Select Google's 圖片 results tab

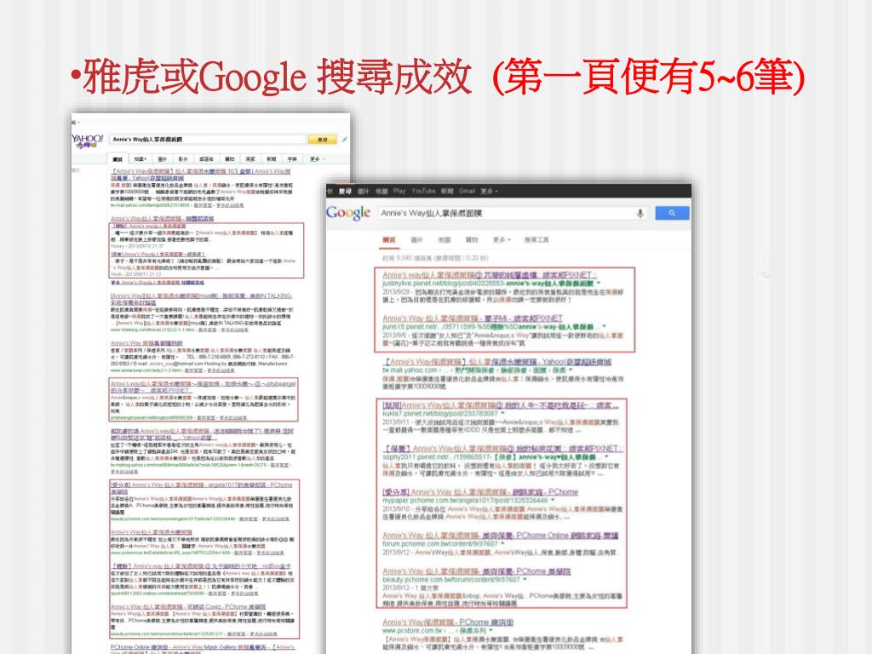pyautogui.click(x=416, y=239)
